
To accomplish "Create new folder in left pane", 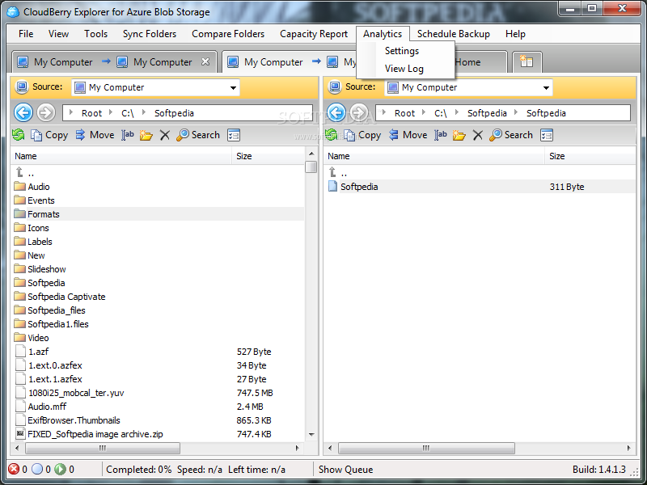I will pos(146,135).
